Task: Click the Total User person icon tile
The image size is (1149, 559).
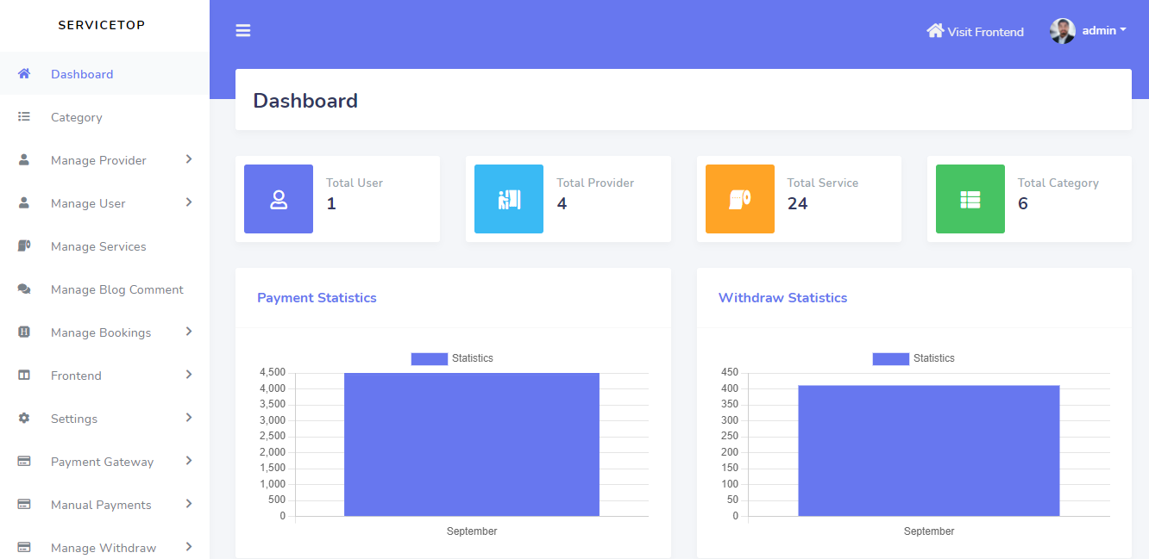Action: (279, 199)
